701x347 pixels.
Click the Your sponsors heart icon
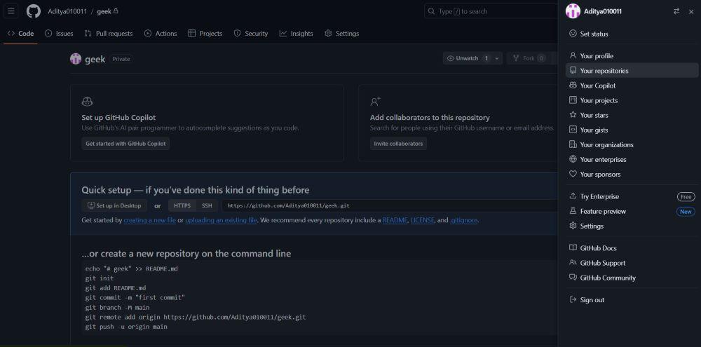(x=573, y=174)
